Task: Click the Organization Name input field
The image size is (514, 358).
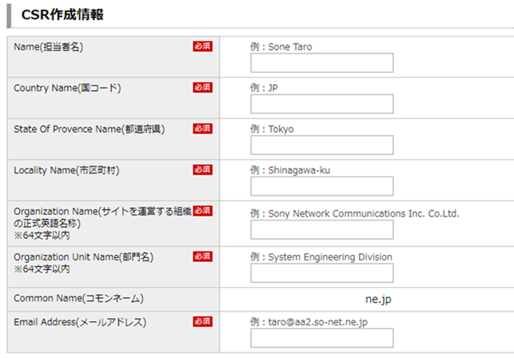Action: 321,230
